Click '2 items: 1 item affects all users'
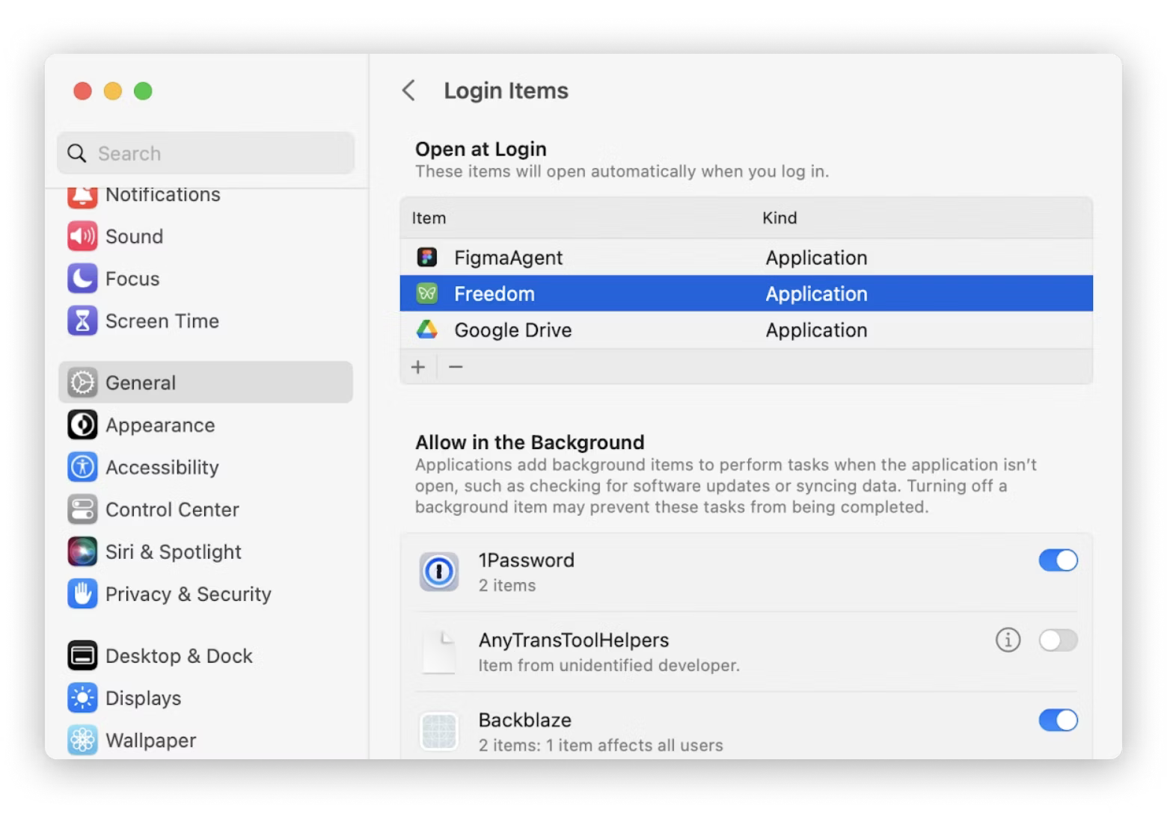Screen dimensions: 1167x822 click(x=601, y=746)
